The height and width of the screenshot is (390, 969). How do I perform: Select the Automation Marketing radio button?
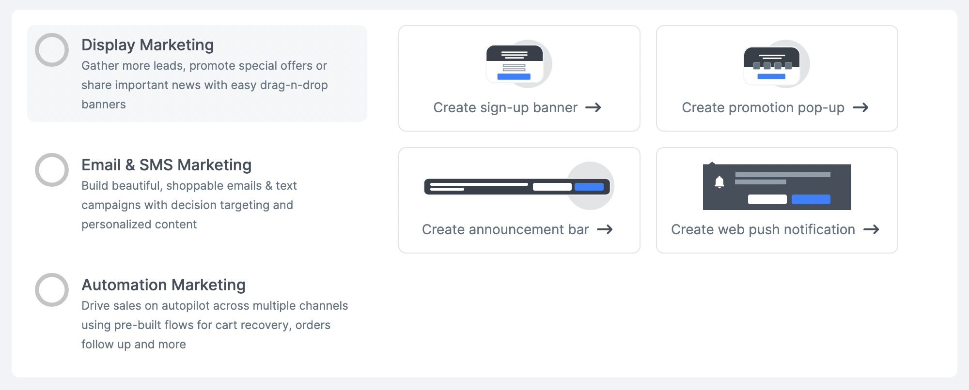(x=52, y=290)
